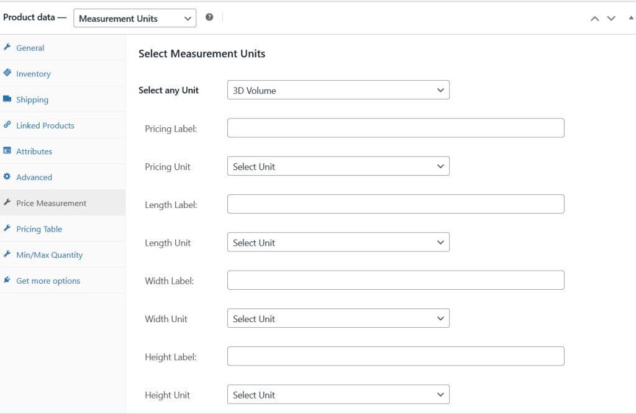Choose a unit in Length Unit dropdown
636x414 pixels.
click(338, 243)
